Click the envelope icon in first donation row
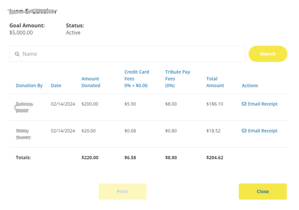299x210 pixels. click(244, 104)
